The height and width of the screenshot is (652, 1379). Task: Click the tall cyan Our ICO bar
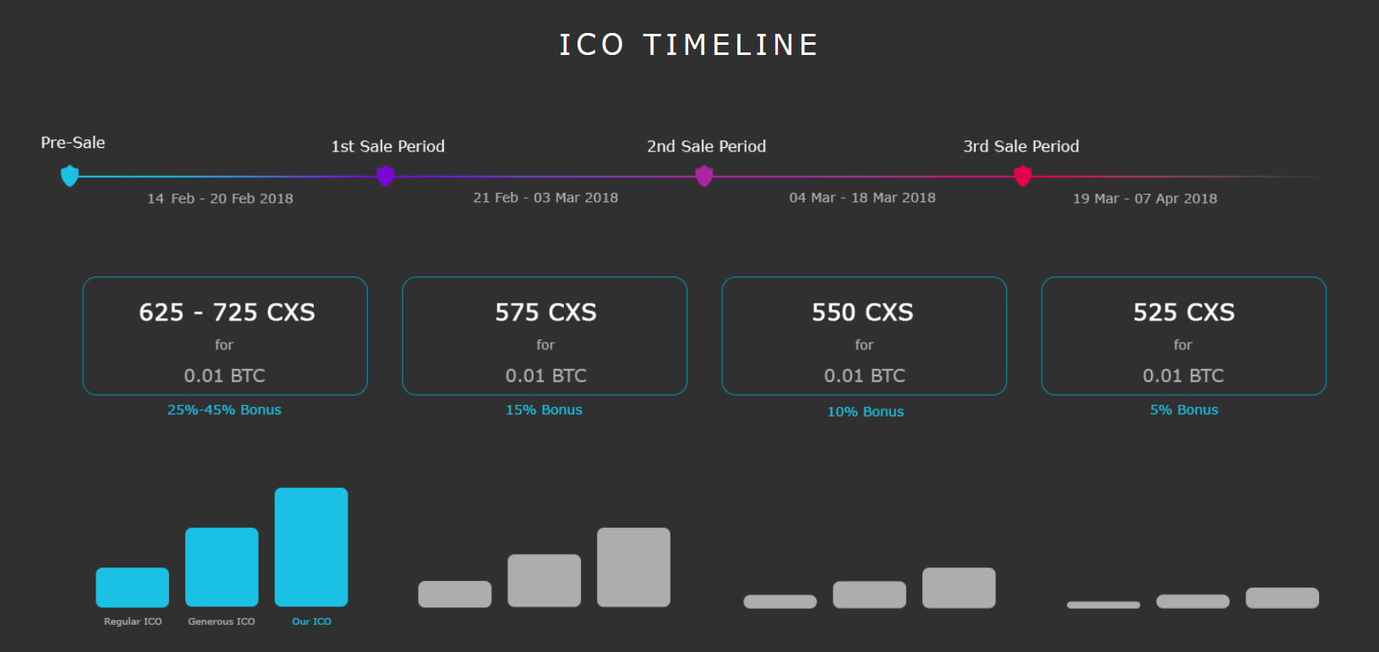click(311, 547)
